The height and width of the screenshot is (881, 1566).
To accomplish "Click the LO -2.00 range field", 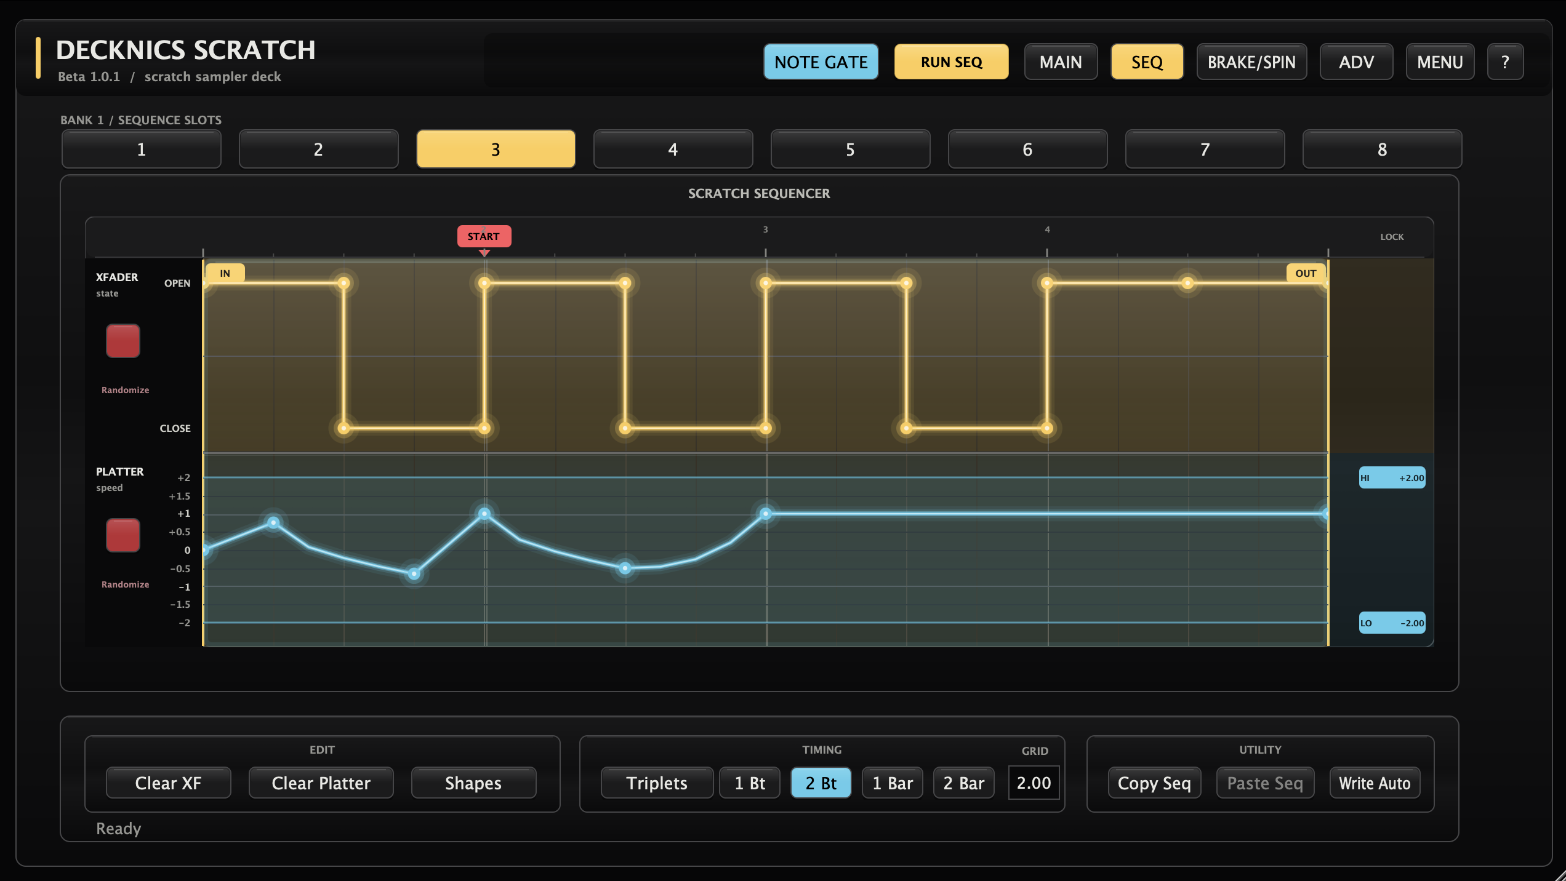I will [1392, 623].
